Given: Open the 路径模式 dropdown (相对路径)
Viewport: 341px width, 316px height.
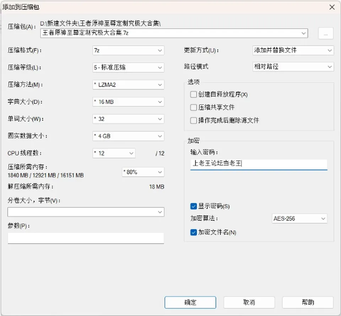Looking at the screenshot, I should click(x=293, y=66).
